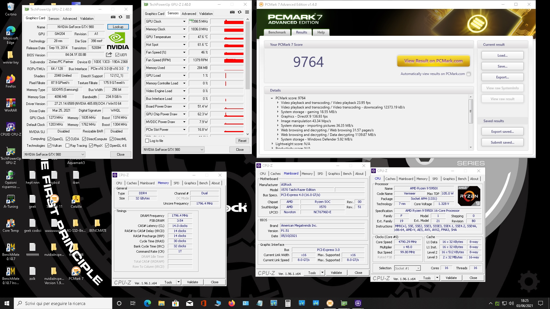Click the refresh icon in left GPU-Z window
The width and height of the screenshot is (550, 309).
[x=121, y=17]
